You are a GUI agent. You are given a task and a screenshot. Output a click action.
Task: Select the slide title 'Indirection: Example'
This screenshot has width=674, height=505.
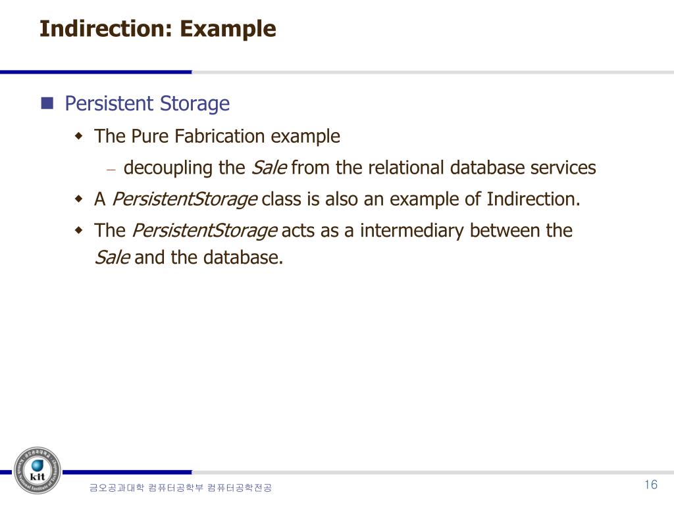tap(158, 29)
